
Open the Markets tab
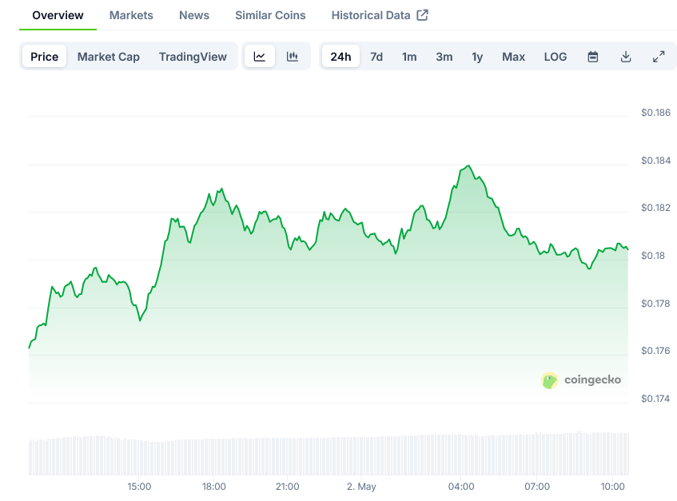131,15
